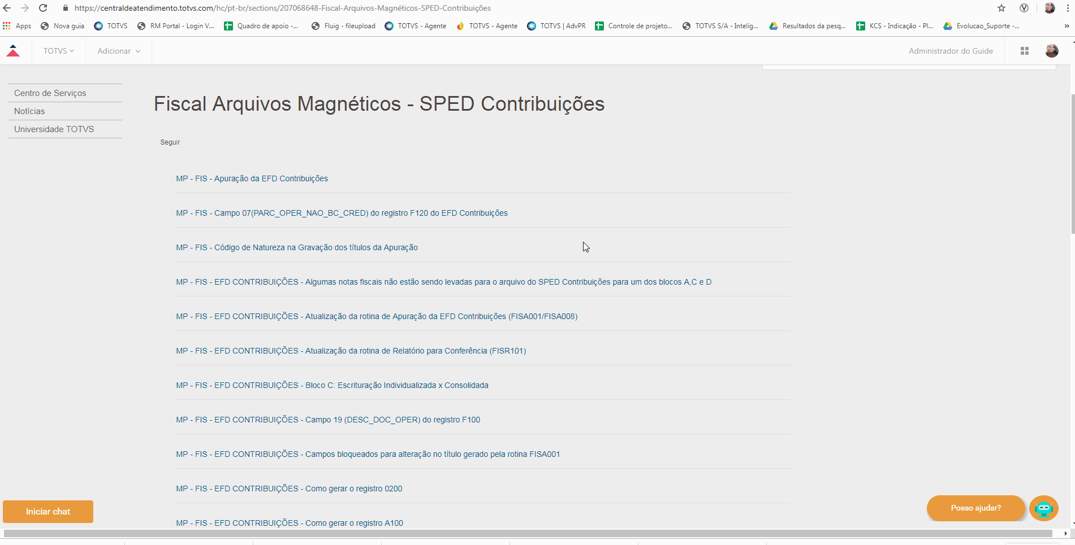Open the Evolucao_Suporte bookmark

[x=982, y=26]
